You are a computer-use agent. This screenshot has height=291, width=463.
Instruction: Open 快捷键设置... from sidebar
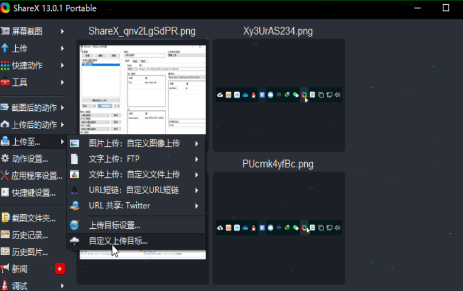[x=33, y=192]
